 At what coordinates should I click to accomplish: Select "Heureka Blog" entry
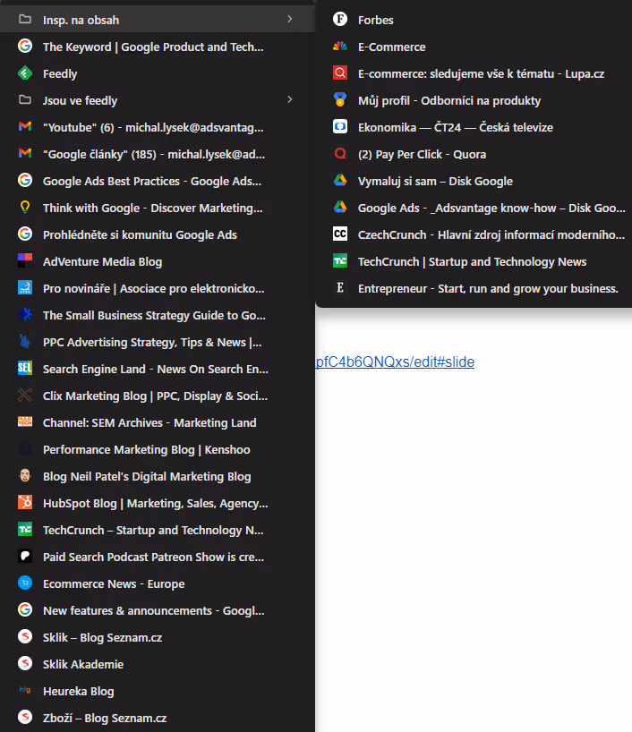coord(158,691)
